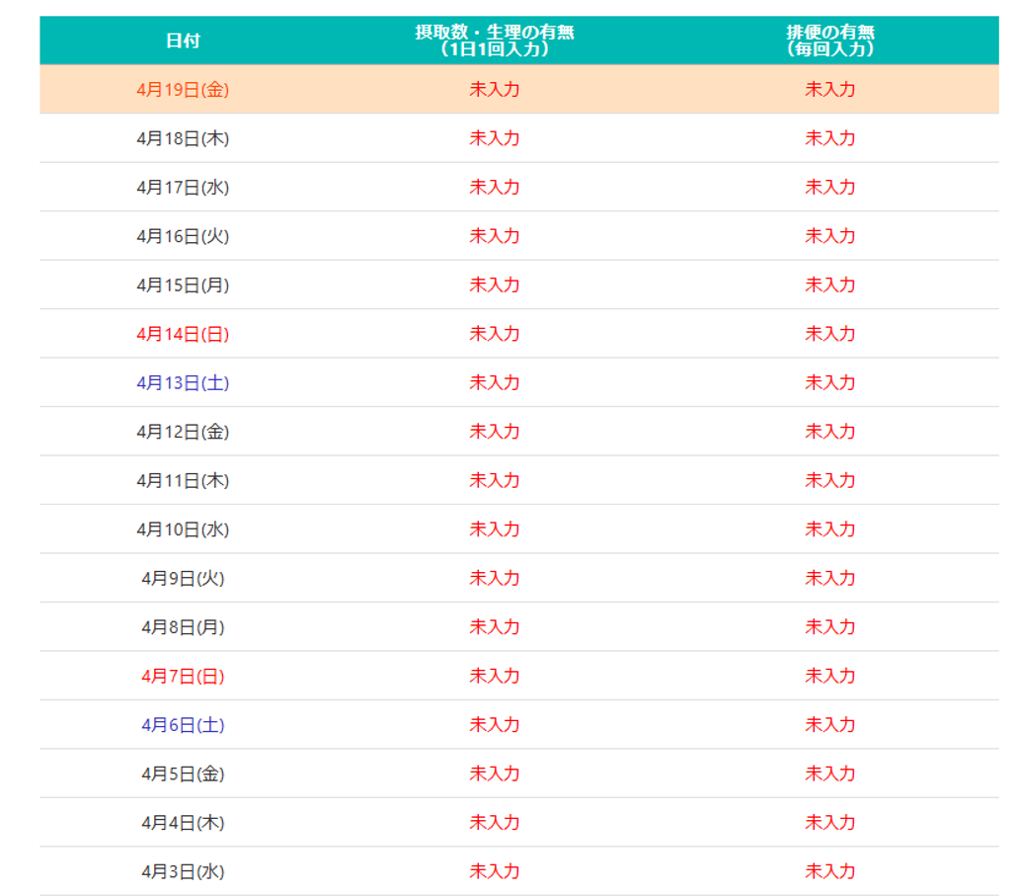Open 未入力 intake entry for 4月3日
Image resolution: width=1020 pixels, height=896 pixels.
(495, 871)
